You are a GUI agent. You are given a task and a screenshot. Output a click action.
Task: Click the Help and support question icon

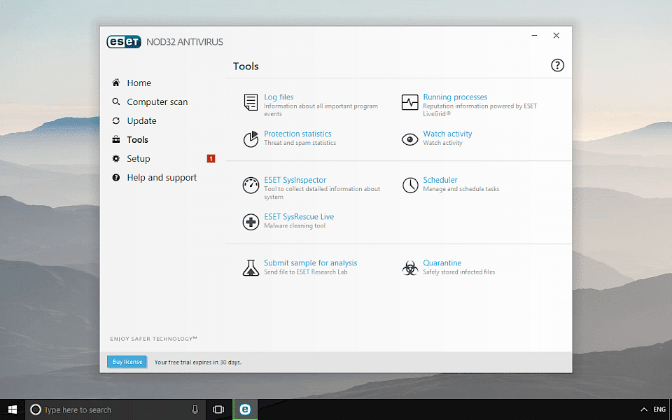click(115, 177)
